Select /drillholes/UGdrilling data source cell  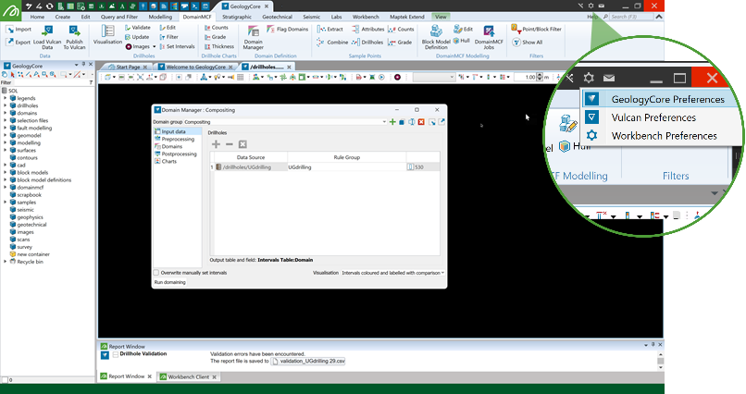click(250, 167)
